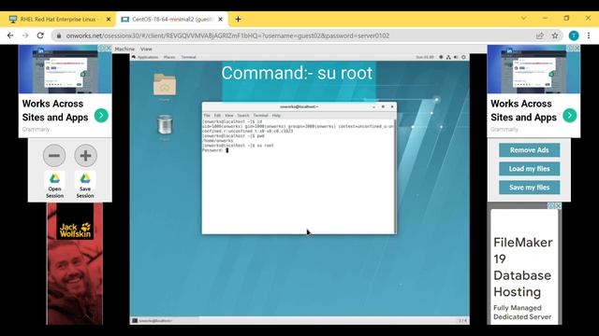The height and width of the screenshot is (336, 599).
Task: Click the terminal window title bar
Action: [x=299, y=106]
